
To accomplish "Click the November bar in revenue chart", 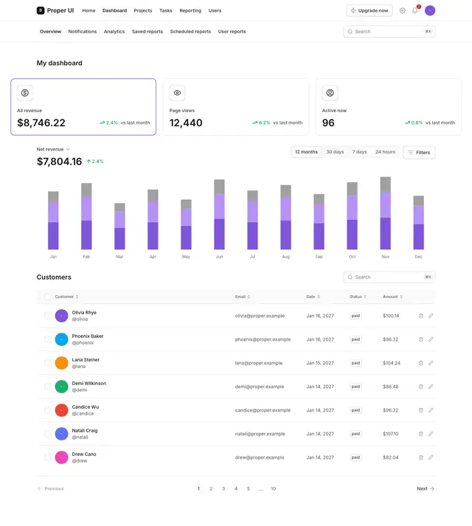I will click(385, 213).
